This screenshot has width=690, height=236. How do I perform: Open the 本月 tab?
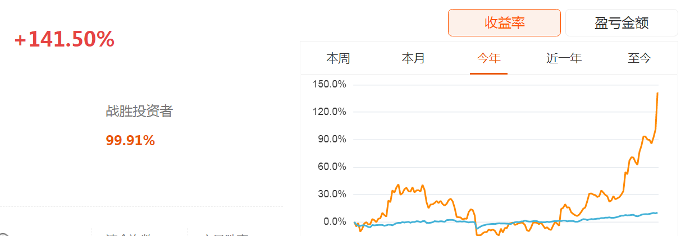coord(413,58)
